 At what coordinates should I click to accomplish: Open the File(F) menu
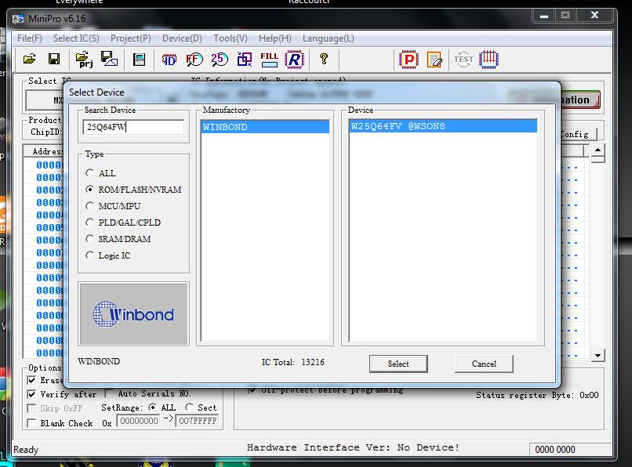coord(30,38)
